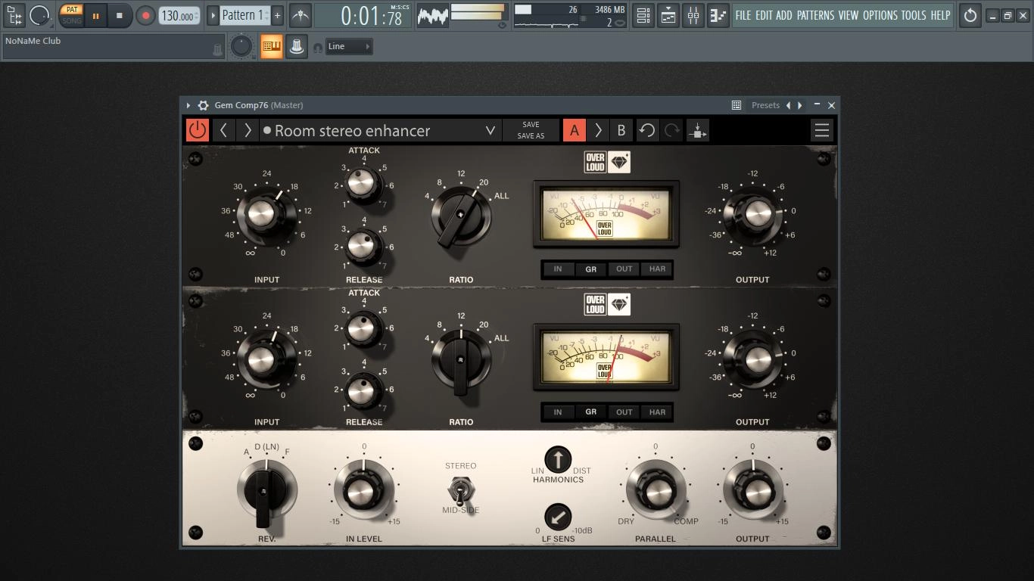This screenshot has height=581, width=1034.
Task: Open the ADD menu
Action: coord(784,15)
